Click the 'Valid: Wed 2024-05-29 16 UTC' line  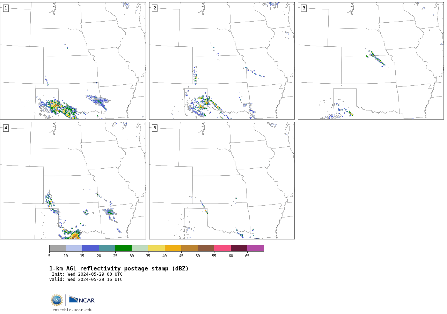[86, 279]
